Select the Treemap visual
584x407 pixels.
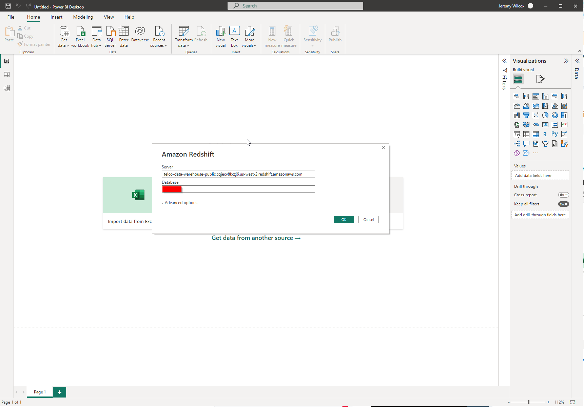[x=564, y=115]
